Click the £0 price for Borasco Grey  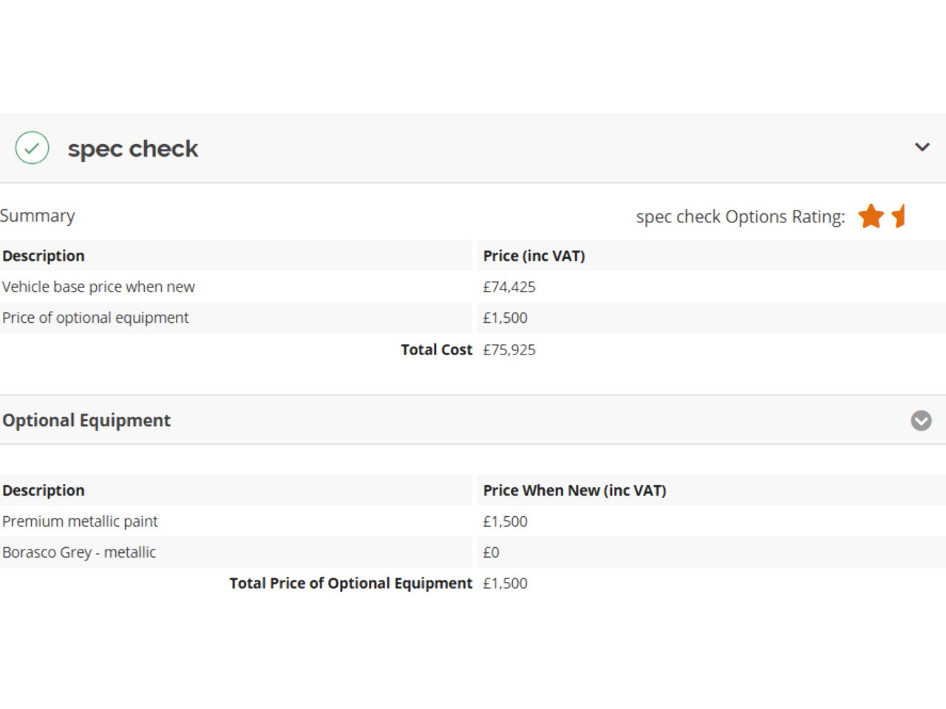[x=491, y=552]
